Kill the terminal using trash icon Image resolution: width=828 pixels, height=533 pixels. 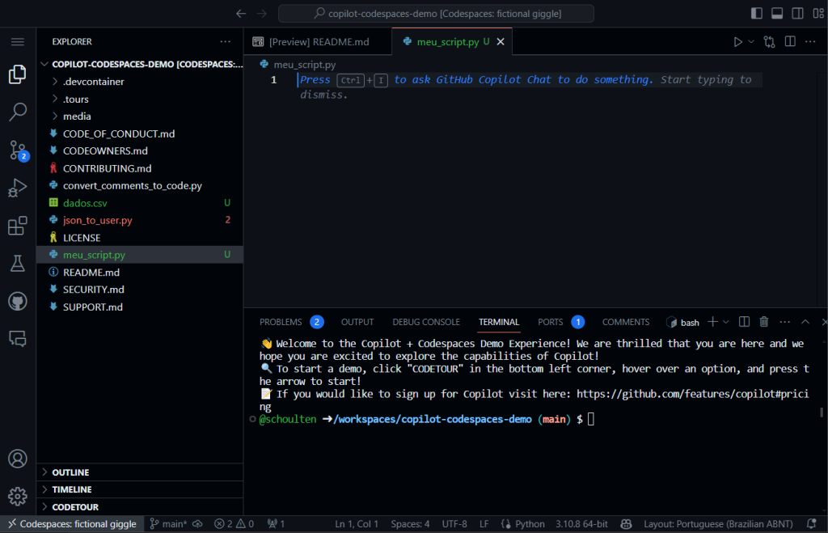click(764, 321)
